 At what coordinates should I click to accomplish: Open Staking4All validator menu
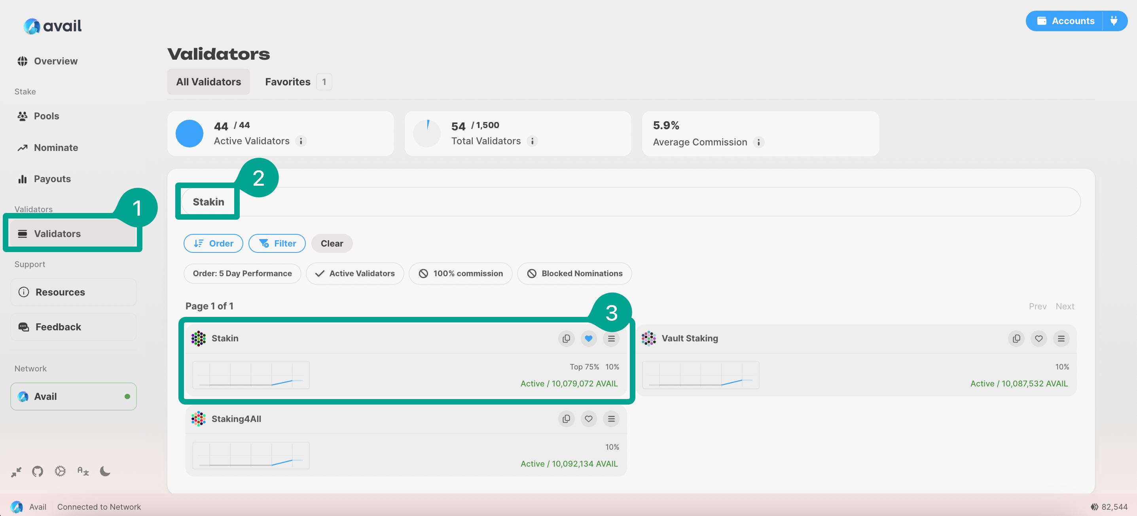point(611,419)
